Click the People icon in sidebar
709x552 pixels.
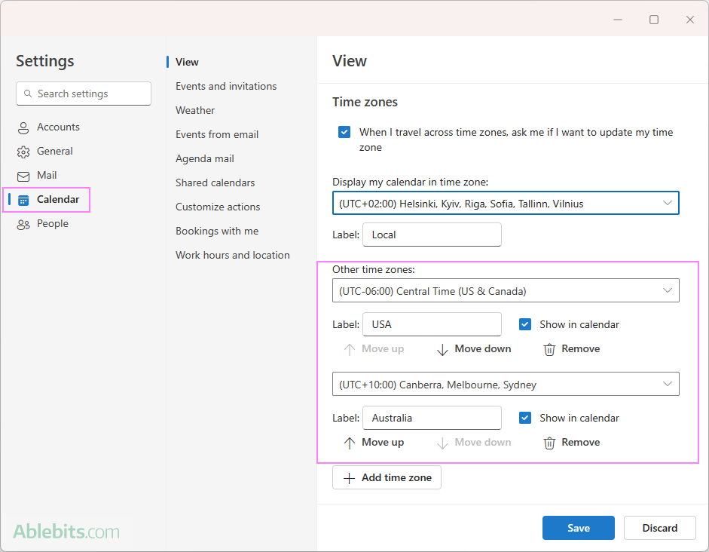pos(23,224)
